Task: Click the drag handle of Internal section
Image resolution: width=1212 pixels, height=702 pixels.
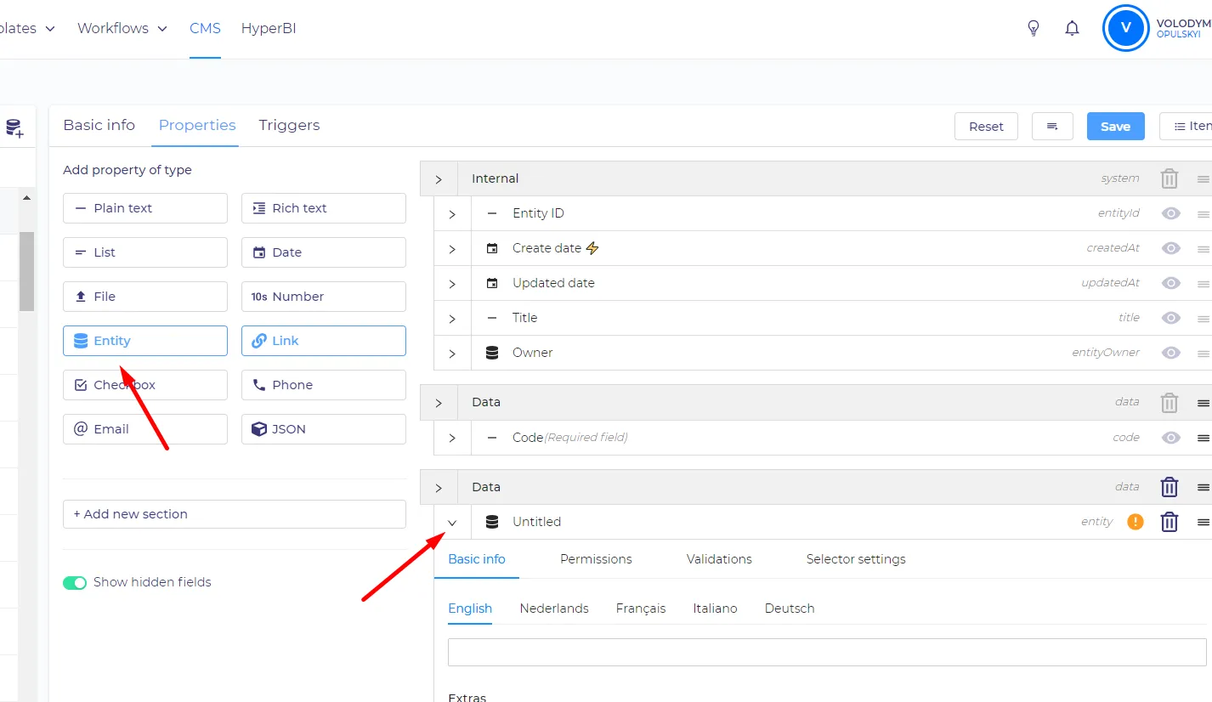Action: (x=1204, y=178)
